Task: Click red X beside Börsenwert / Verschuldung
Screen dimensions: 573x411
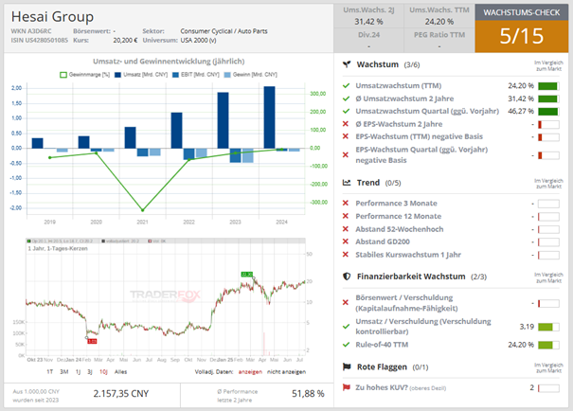Action: pos(346,302)
